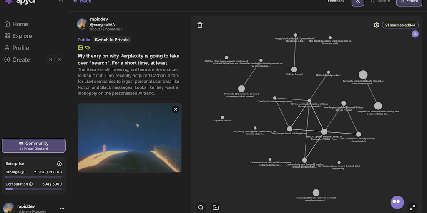Select 'Why Google Search is Falling Apart' node
This screenshot has width=427, height=213.
tap(289, 129)
